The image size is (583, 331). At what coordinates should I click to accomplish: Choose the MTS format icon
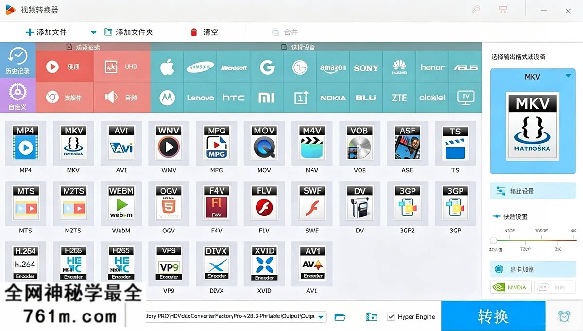[25, 203]
